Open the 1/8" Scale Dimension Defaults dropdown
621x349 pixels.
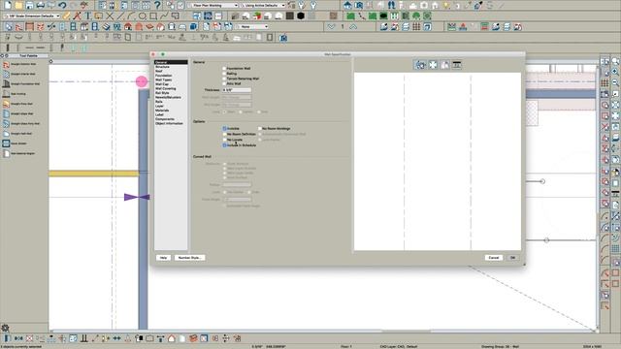pos(31,16)
